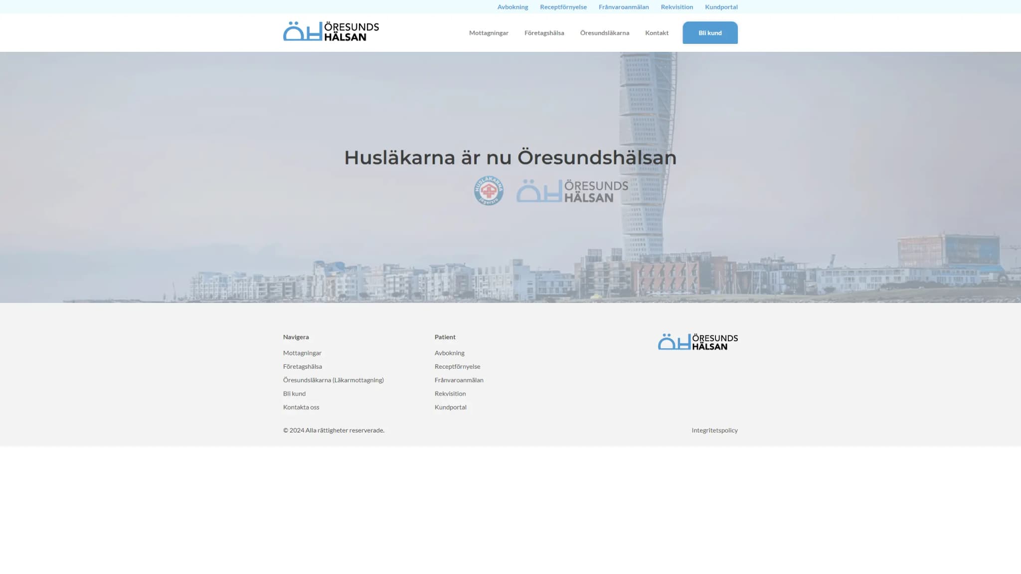
Task: Open Avbokning in top utility bar
Action: (x=512, y=7)
